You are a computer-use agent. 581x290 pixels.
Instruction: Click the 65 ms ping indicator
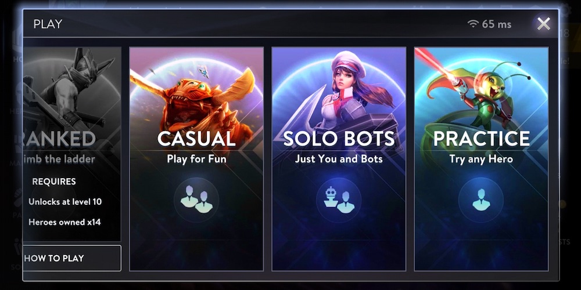pos(497,24)
